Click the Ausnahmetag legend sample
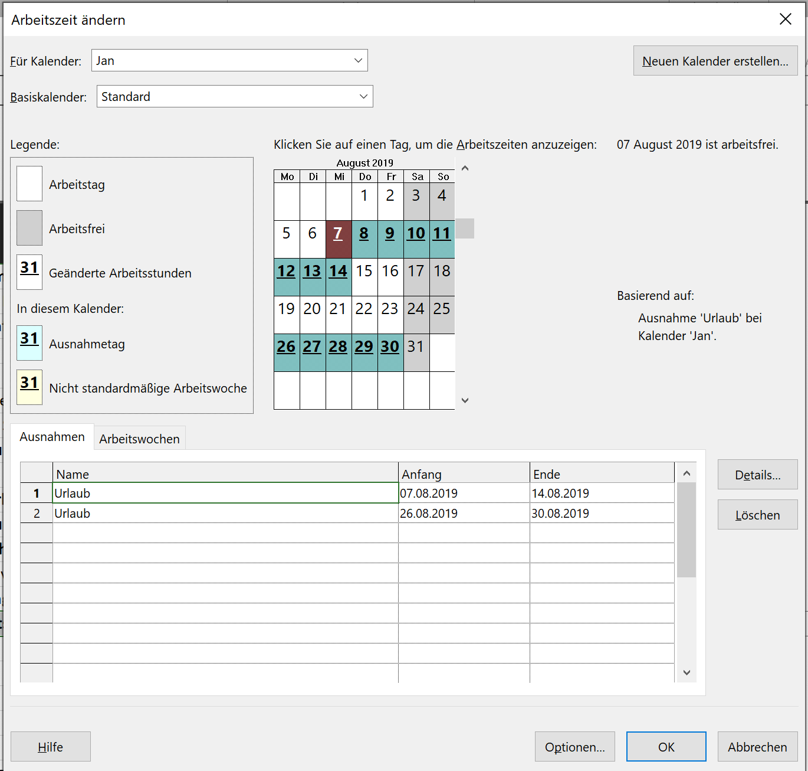Image resolution: width=808 pixels, height=771 pixels. 29,343
